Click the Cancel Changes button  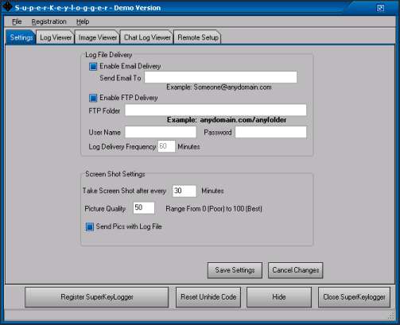[295, 270]
